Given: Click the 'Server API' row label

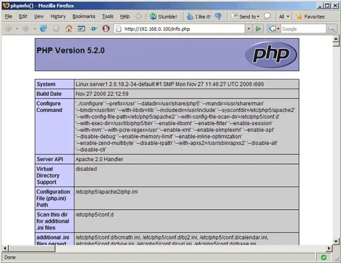Looking at the screenshot, I should [50, 159].
